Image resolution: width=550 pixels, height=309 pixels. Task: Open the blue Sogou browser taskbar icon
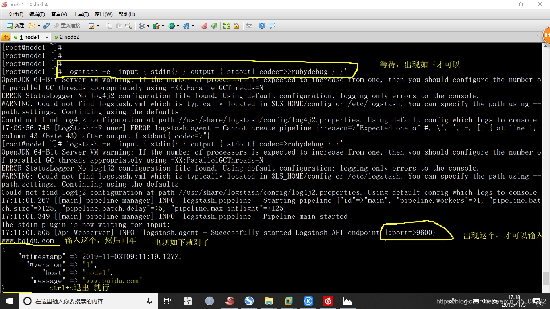[x=249, y=301]
